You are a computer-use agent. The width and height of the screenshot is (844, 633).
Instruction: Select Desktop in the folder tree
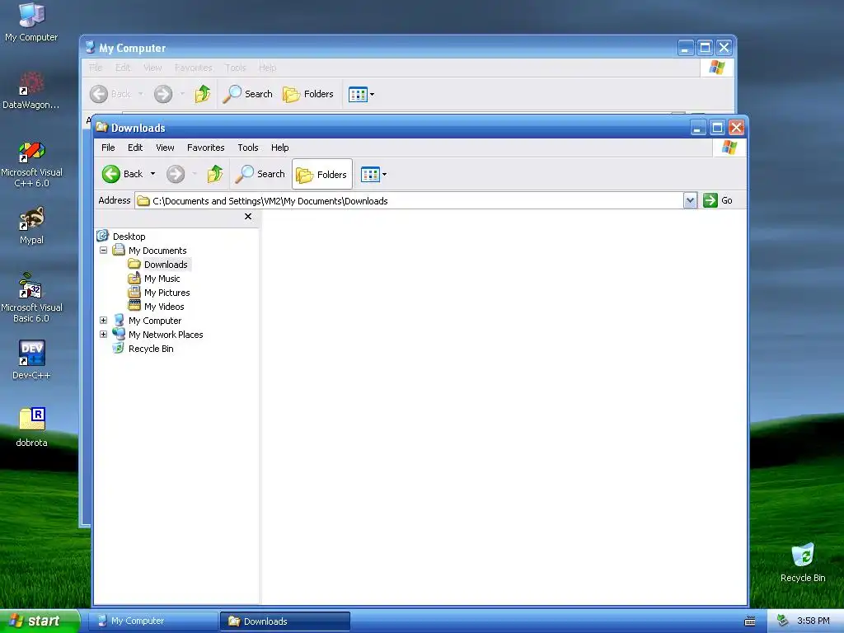click(x=129, y=237)
